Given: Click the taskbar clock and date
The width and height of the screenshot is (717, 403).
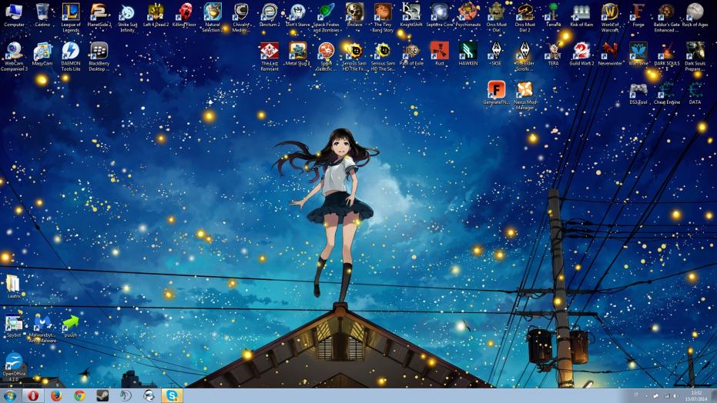Looking at the screenshot, I should click(x=696, y=396).
